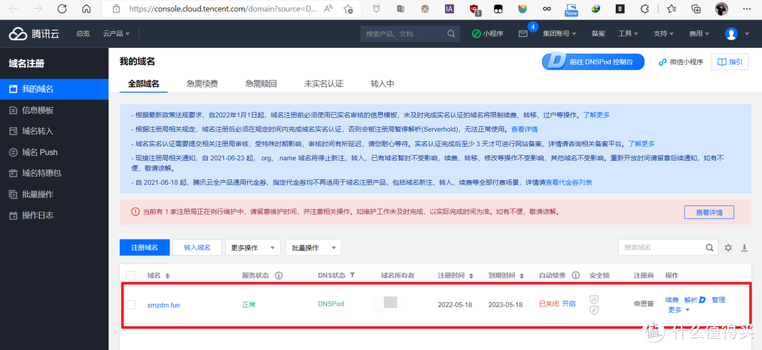This screenshot has width=762, height=350.
Task: Switch to 急需赎回 tab
Action: tap(261, 83)
